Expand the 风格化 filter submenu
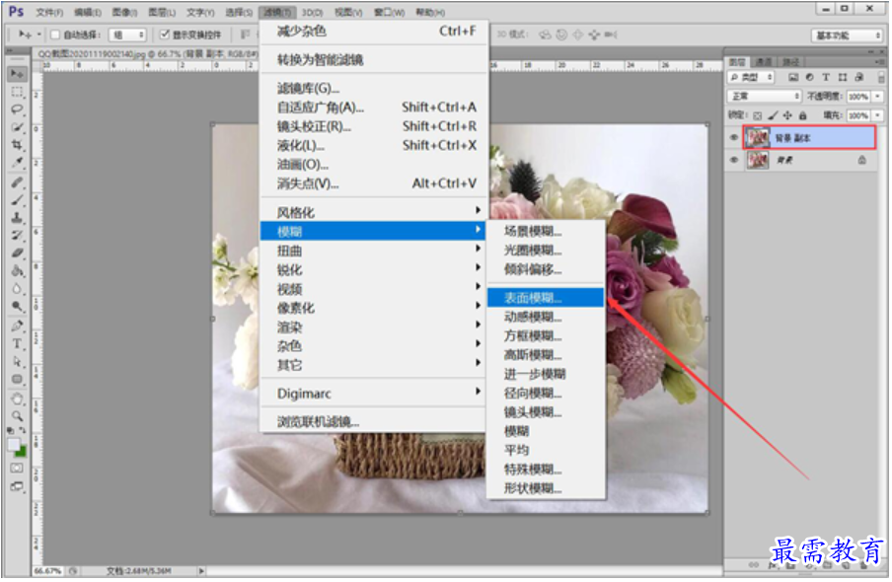 pyautogui.click(x=374, y=212)
